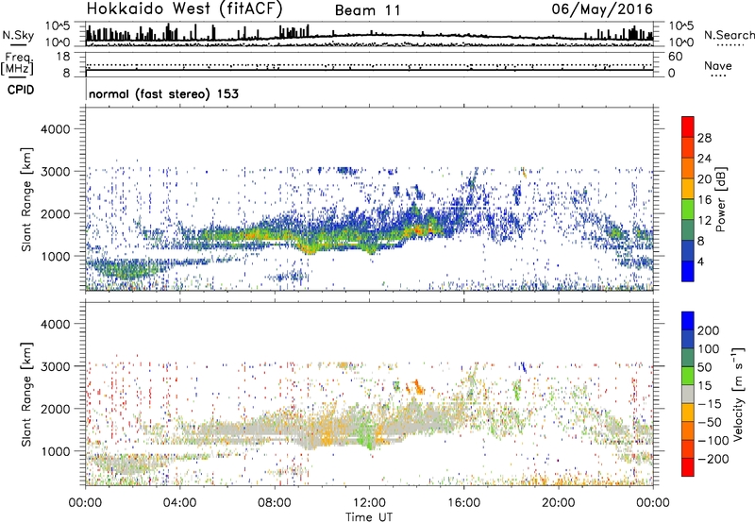The height and width of the screenshot is (523, 755).
Task: Click the 'Slant Range [km]' label of power panel
Action: (26, 199)
